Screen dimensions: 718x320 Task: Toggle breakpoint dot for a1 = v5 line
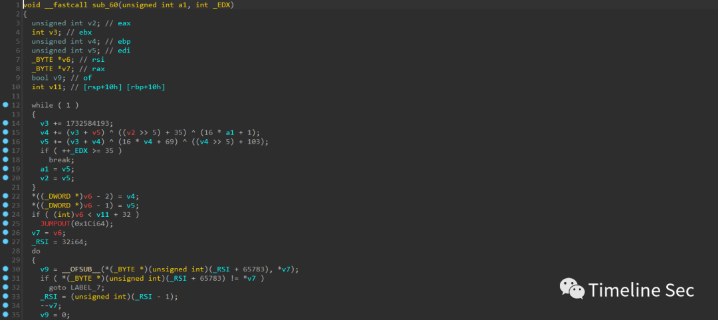5,169
